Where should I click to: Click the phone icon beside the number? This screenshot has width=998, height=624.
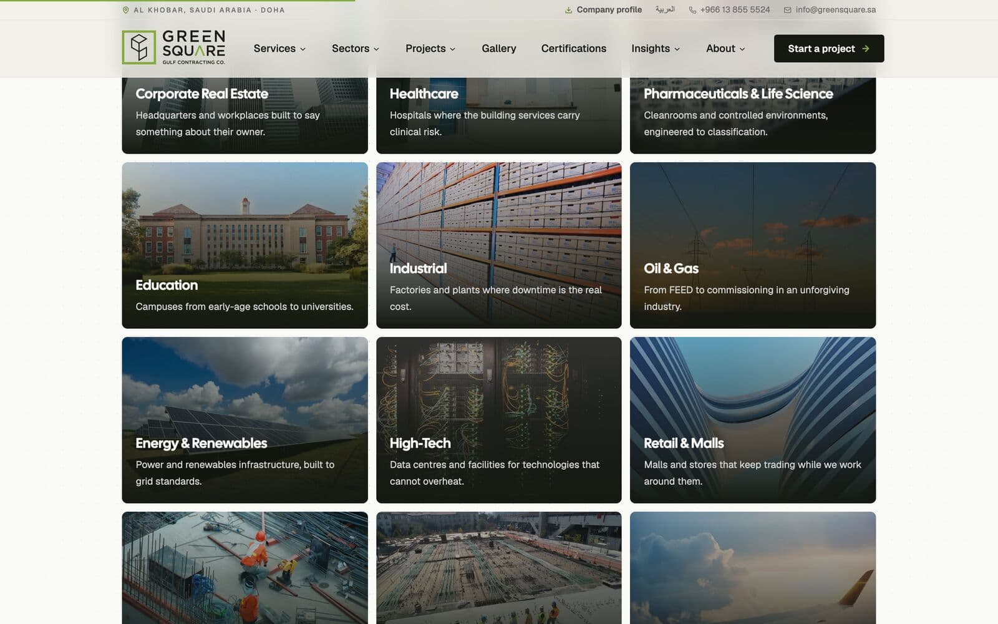click(x=692, y=10)
